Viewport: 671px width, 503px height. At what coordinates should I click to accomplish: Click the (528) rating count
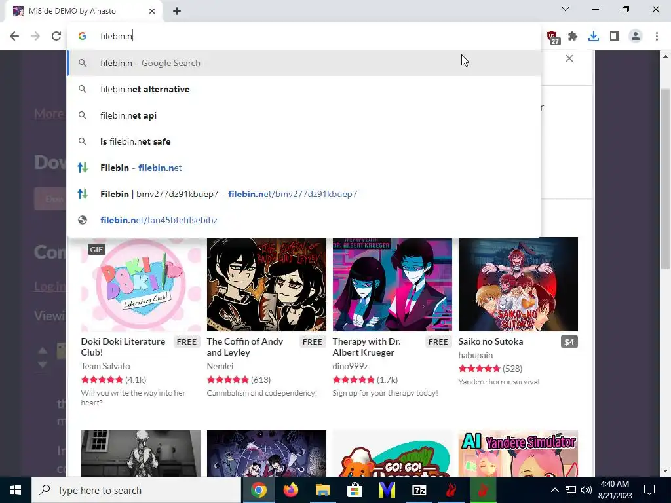pos(512,369)
